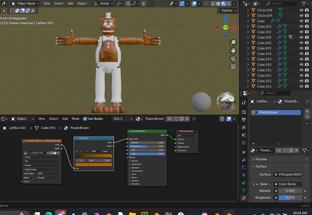Open the viewport Options dropdown
Image resolution: width=312 pixels, height=215 pixels.
pos(228,10)
